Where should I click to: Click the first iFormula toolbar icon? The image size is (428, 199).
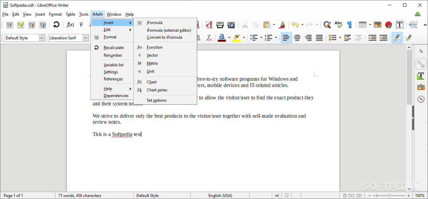point(10,24)
